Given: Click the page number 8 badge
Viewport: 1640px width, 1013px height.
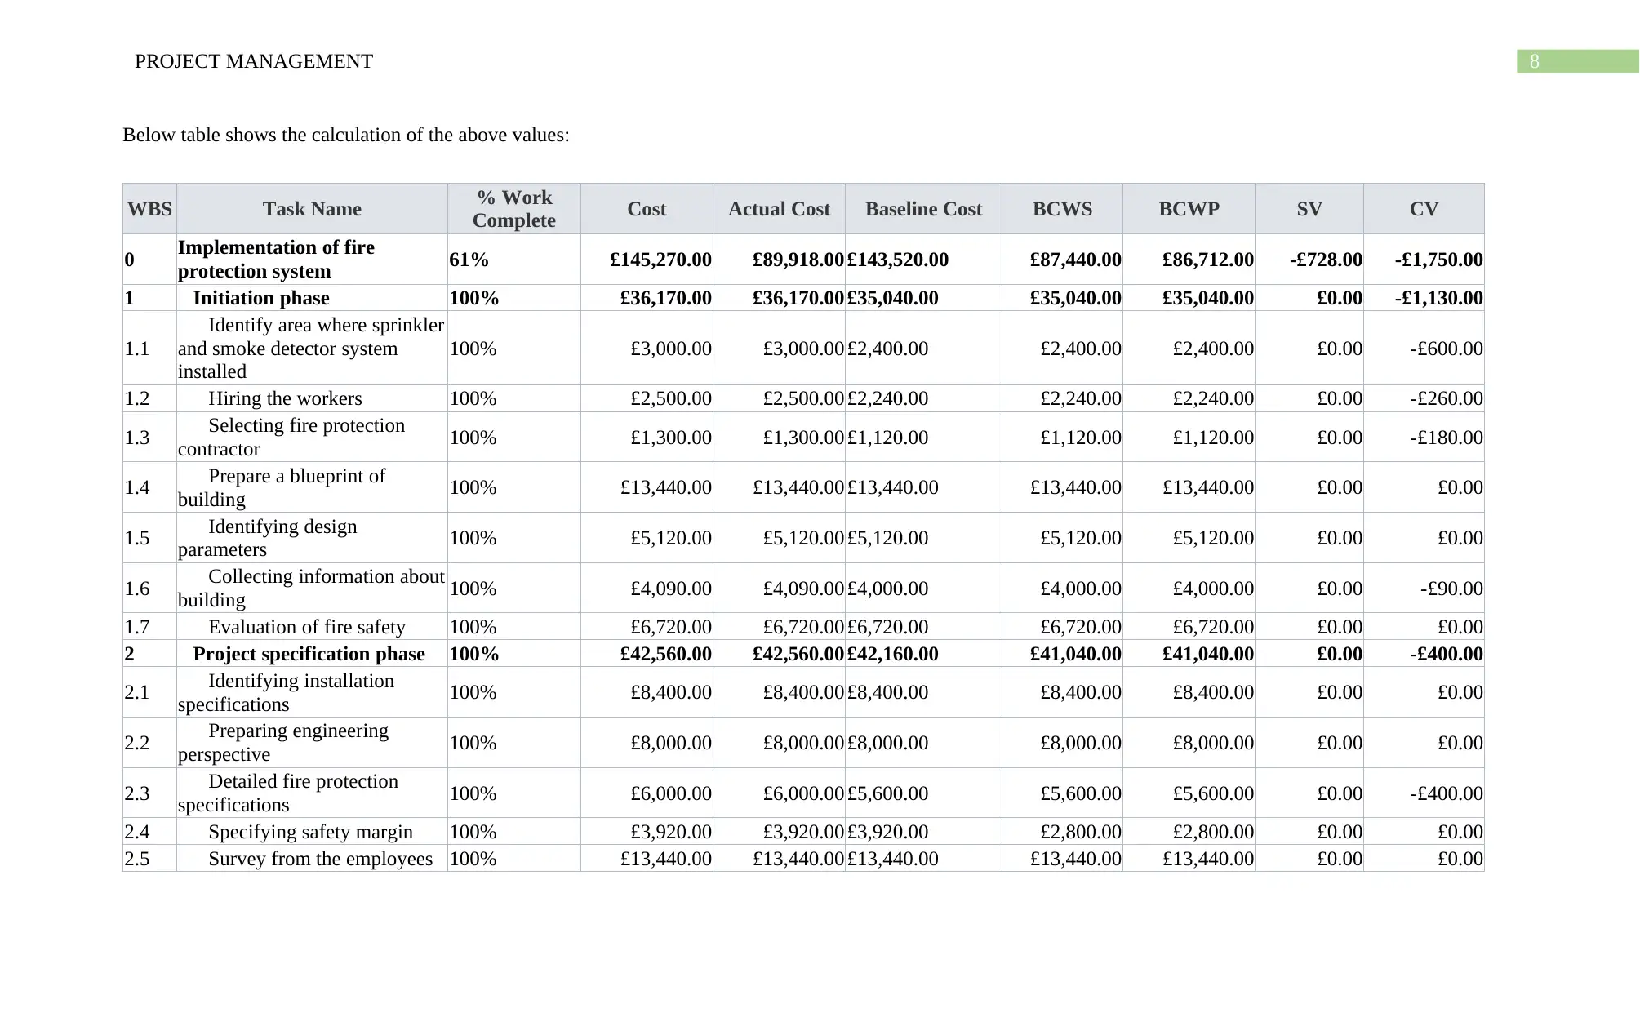Looking at the screenshot, I should (1577, 61).
